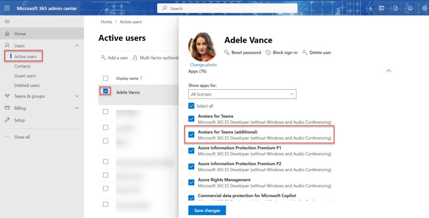Open the Cloud Shell terminal icon

(381, 8)
